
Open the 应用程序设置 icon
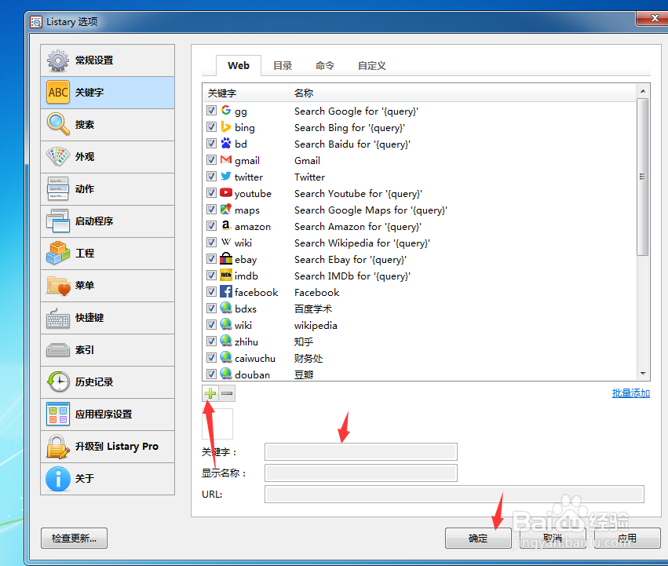pyautogui.click(x=58, y=414)
